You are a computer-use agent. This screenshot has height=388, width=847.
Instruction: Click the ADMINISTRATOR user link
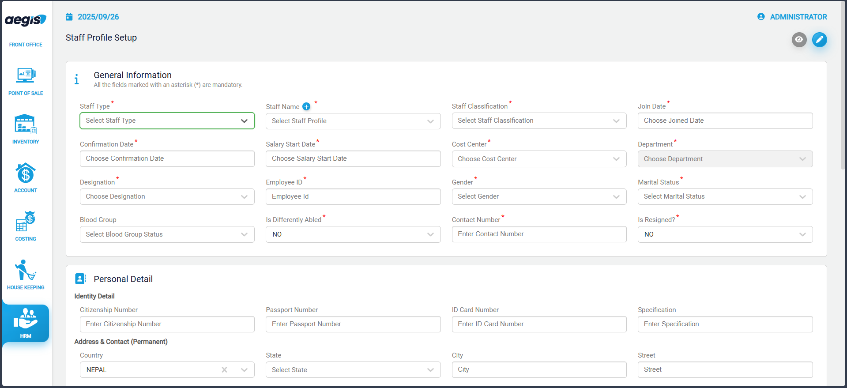point(798,17)
